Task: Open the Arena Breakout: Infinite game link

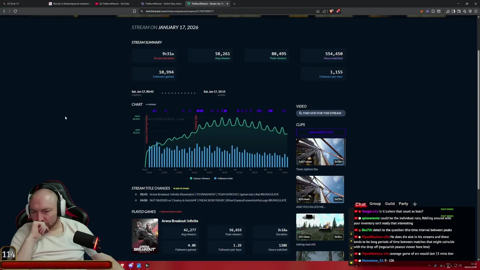Action: click(x=180, y=221)
